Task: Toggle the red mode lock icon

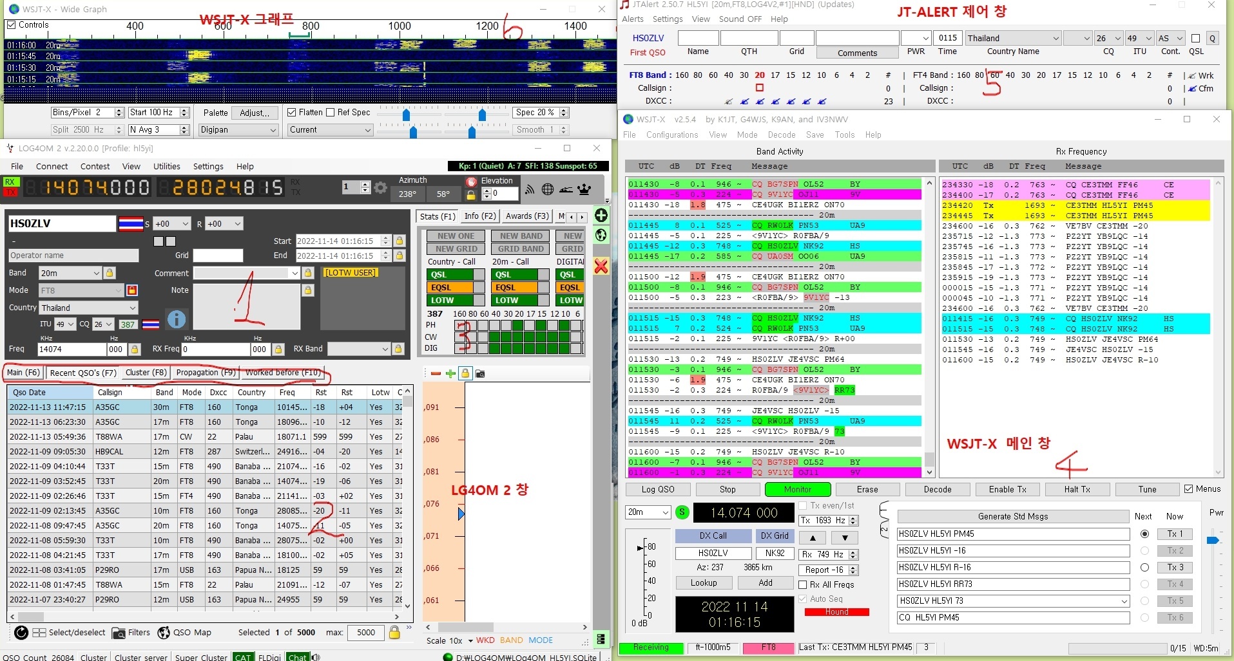Action: (132, 290)
